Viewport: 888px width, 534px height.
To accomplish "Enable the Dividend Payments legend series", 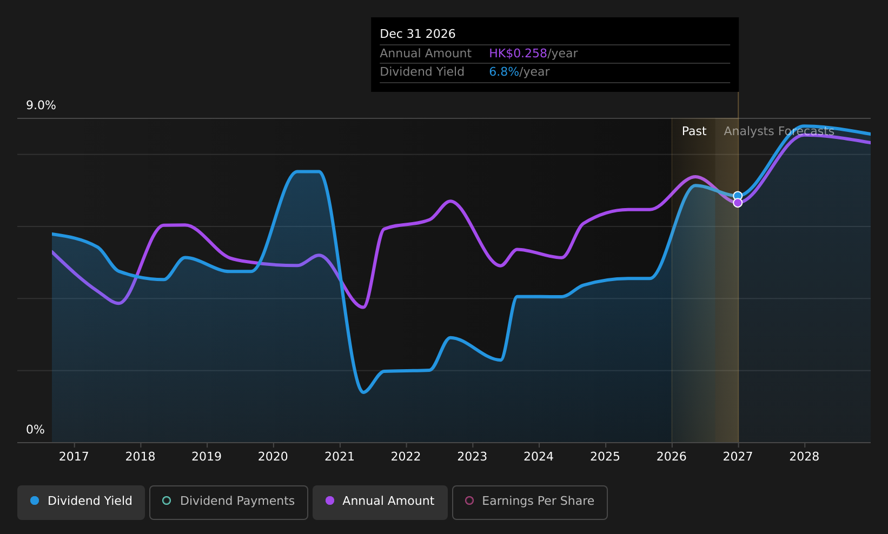I will click(229, 502).
